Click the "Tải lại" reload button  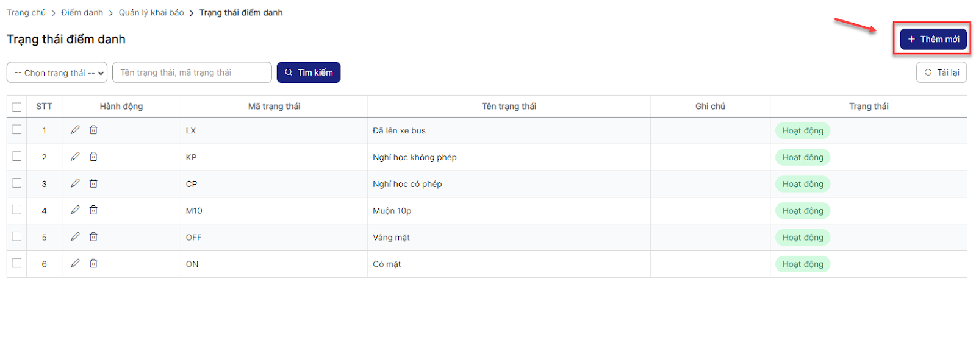click(941, 72)
